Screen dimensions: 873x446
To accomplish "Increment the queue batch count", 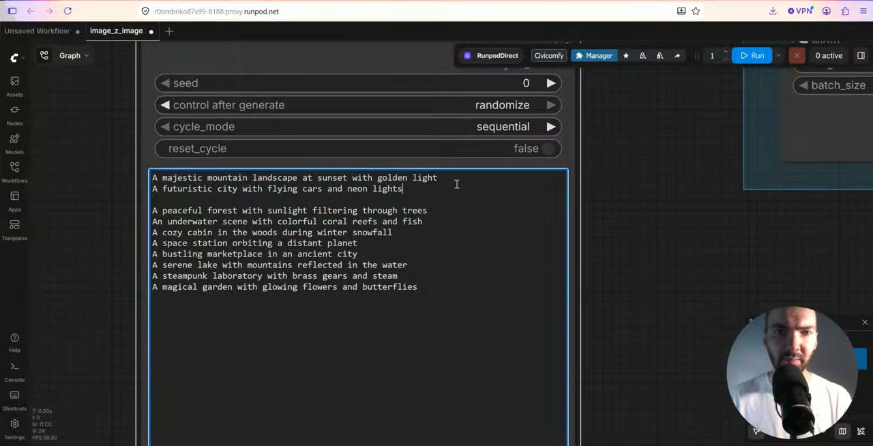I will (x=725, y=52).
